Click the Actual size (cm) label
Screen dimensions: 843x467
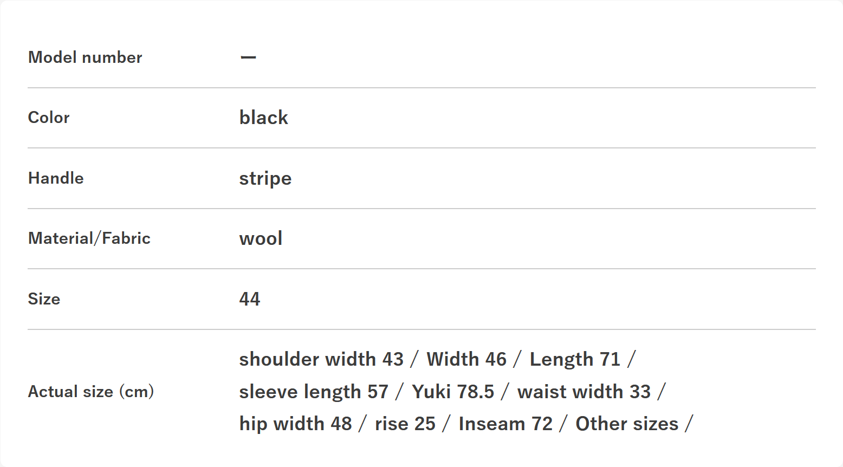click(91, 392)
